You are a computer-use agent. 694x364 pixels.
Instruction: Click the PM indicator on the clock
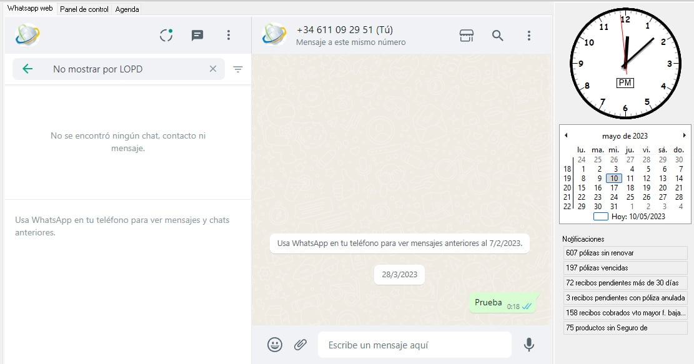point(625,82)
